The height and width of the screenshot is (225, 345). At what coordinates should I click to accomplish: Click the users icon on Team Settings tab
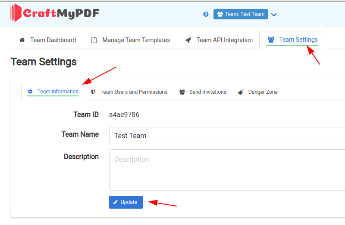point(271,40)
